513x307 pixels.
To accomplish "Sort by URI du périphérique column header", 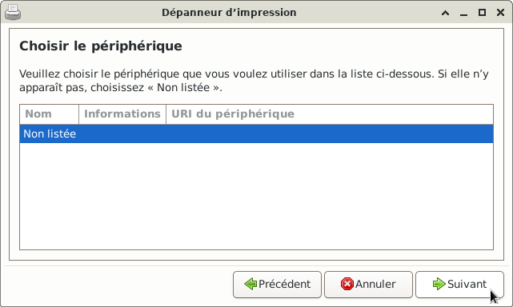I will [x=330, y=114].
